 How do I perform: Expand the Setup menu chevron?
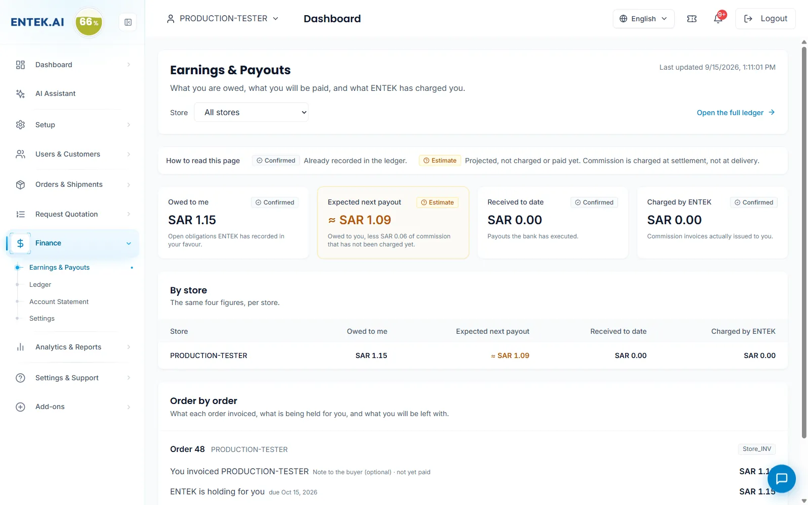[x=129, y=125]
